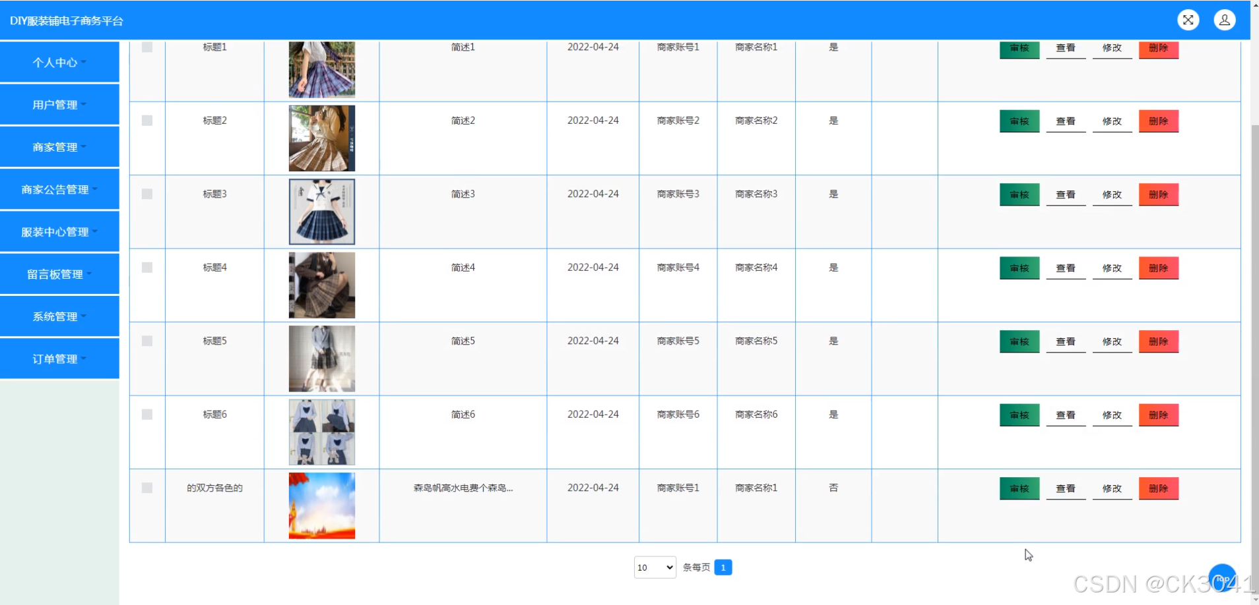Remove row 标题5 using 删除

(1159, 341)
